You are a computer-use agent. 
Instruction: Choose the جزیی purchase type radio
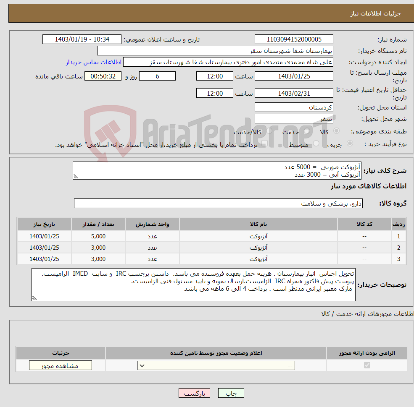(x=350, y=143)
